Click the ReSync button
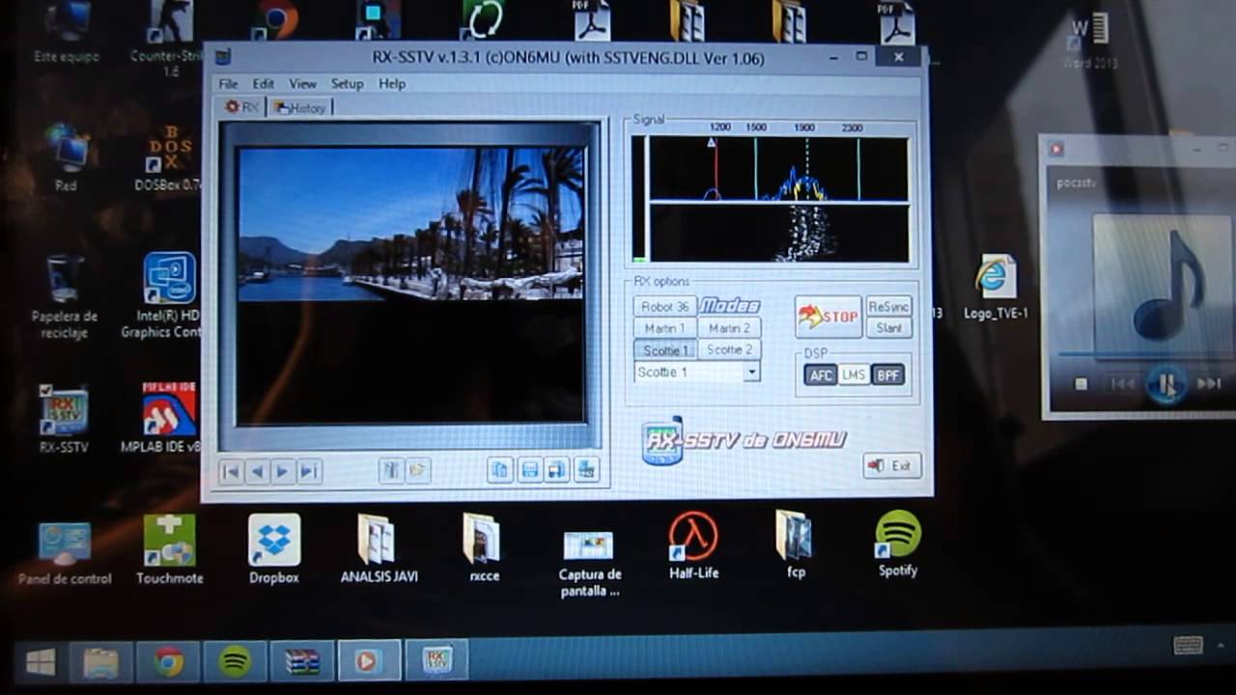The height and width of the screenshot is (695, 1236). coord(888,307)
